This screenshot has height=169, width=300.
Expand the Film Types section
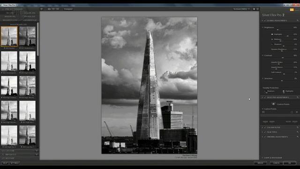point(262,132)
